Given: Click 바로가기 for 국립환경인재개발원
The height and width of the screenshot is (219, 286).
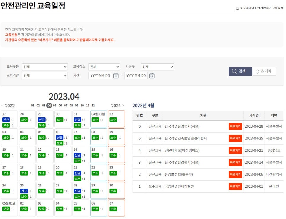Looking at the screenshot, I should click(235, 186).
